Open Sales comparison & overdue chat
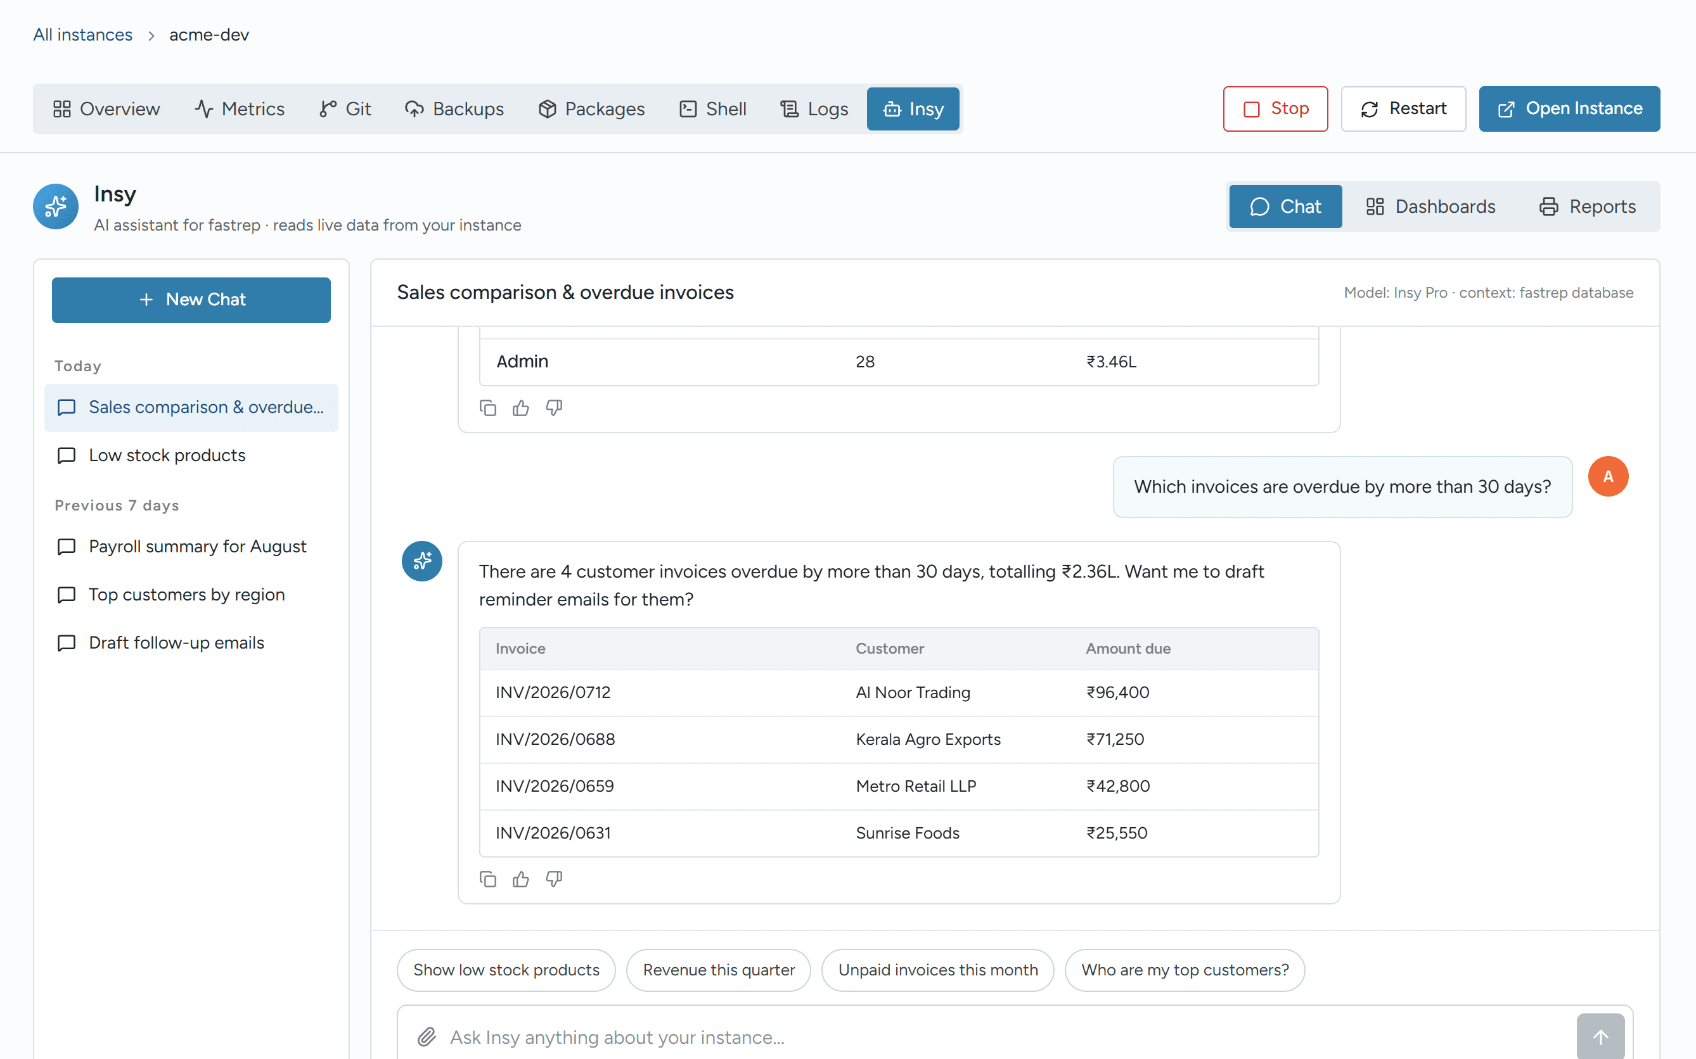Image resolution: width=1696 pixels, height=1059 pixels. (x=191, y=408)
